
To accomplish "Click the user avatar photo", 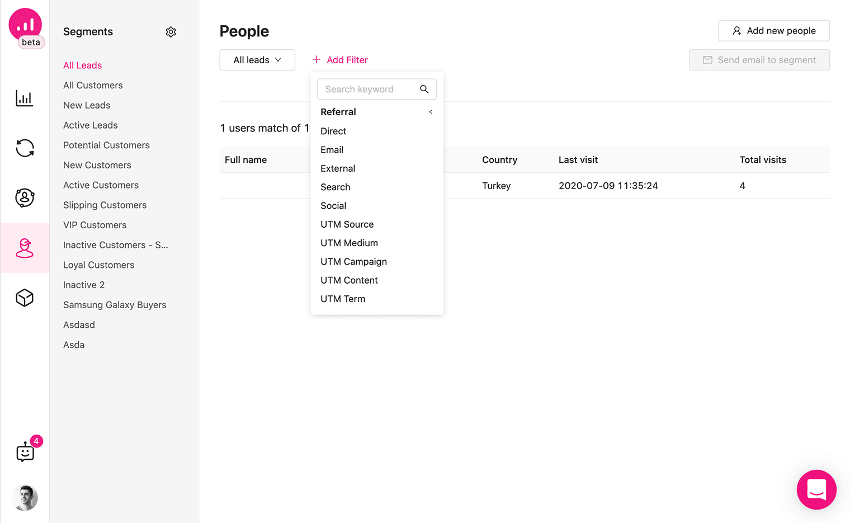I will tap(25, 498).
